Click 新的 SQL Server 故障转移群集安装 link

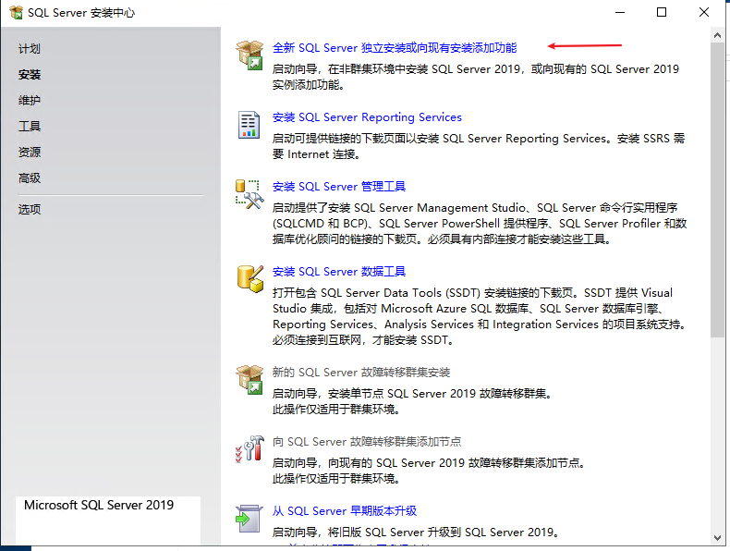click(361, 373)
